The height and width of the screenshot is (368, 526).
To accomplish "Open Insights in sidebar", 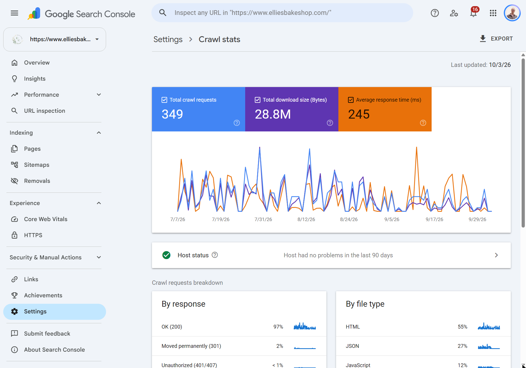I will tap(55, 79).
